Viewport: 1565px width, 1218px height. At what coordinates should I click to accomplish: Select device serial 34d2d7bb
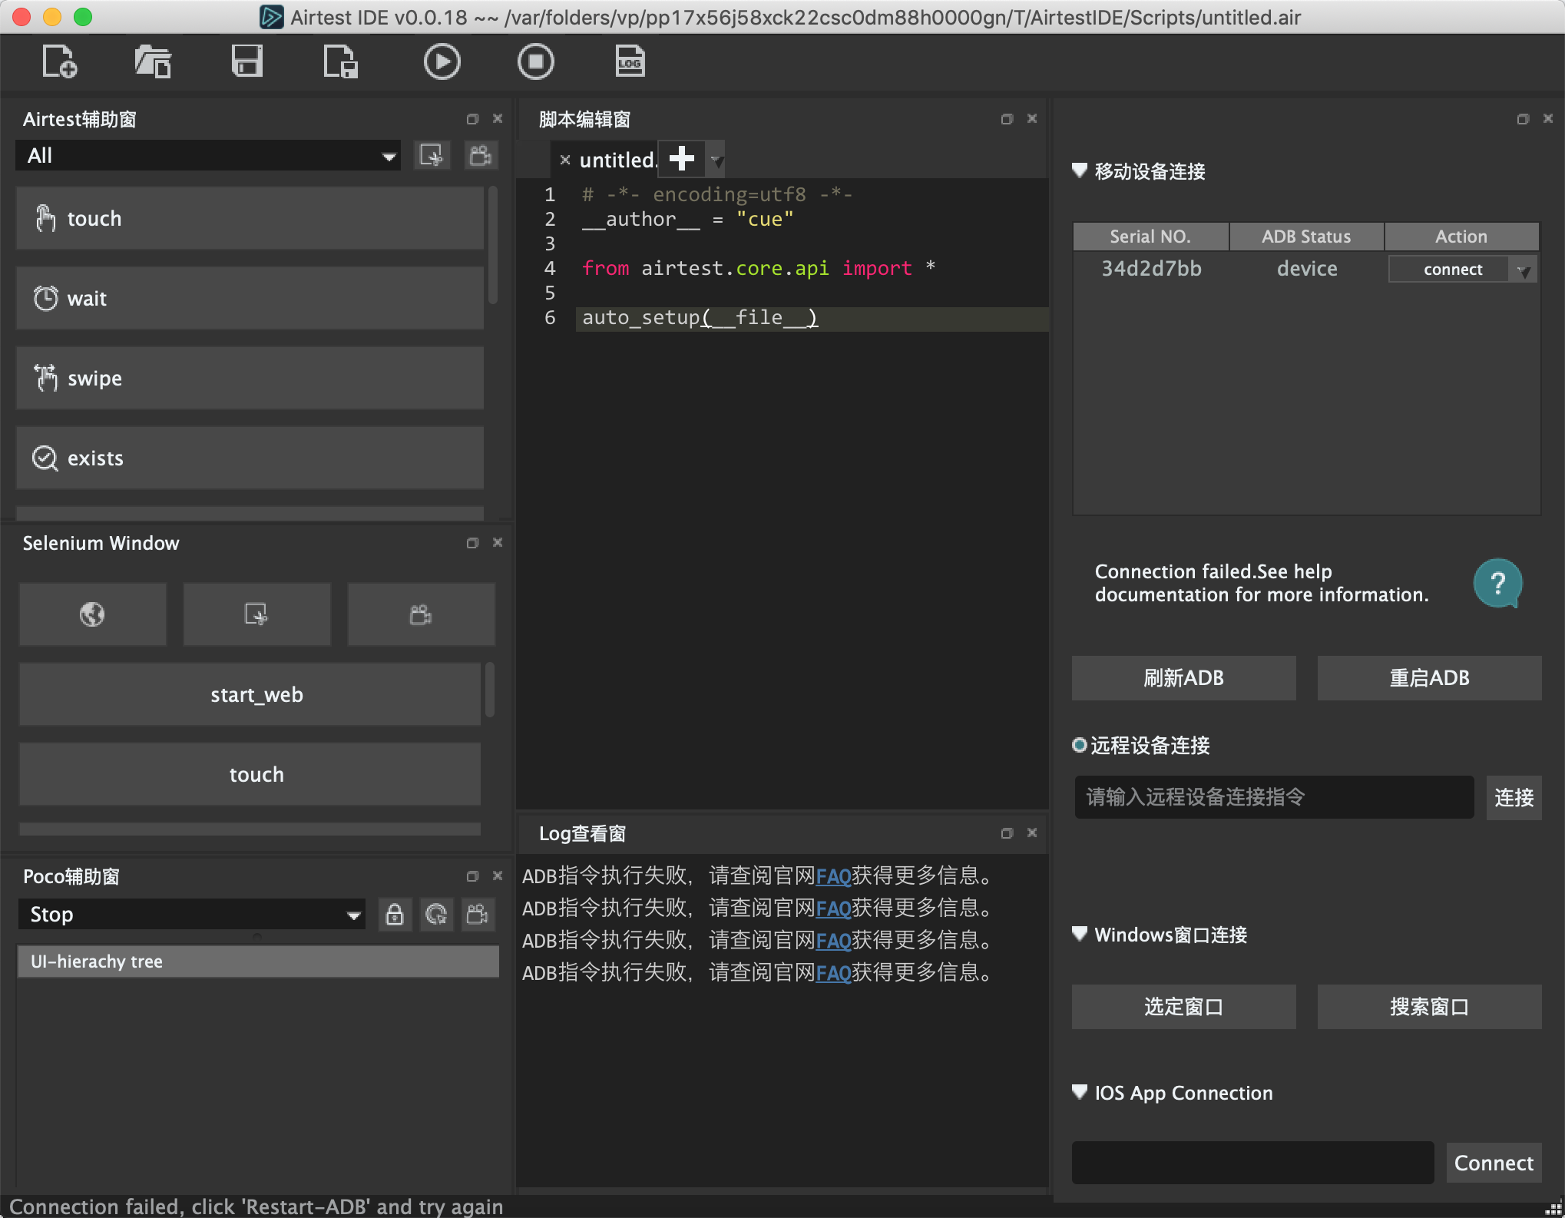1151,269
